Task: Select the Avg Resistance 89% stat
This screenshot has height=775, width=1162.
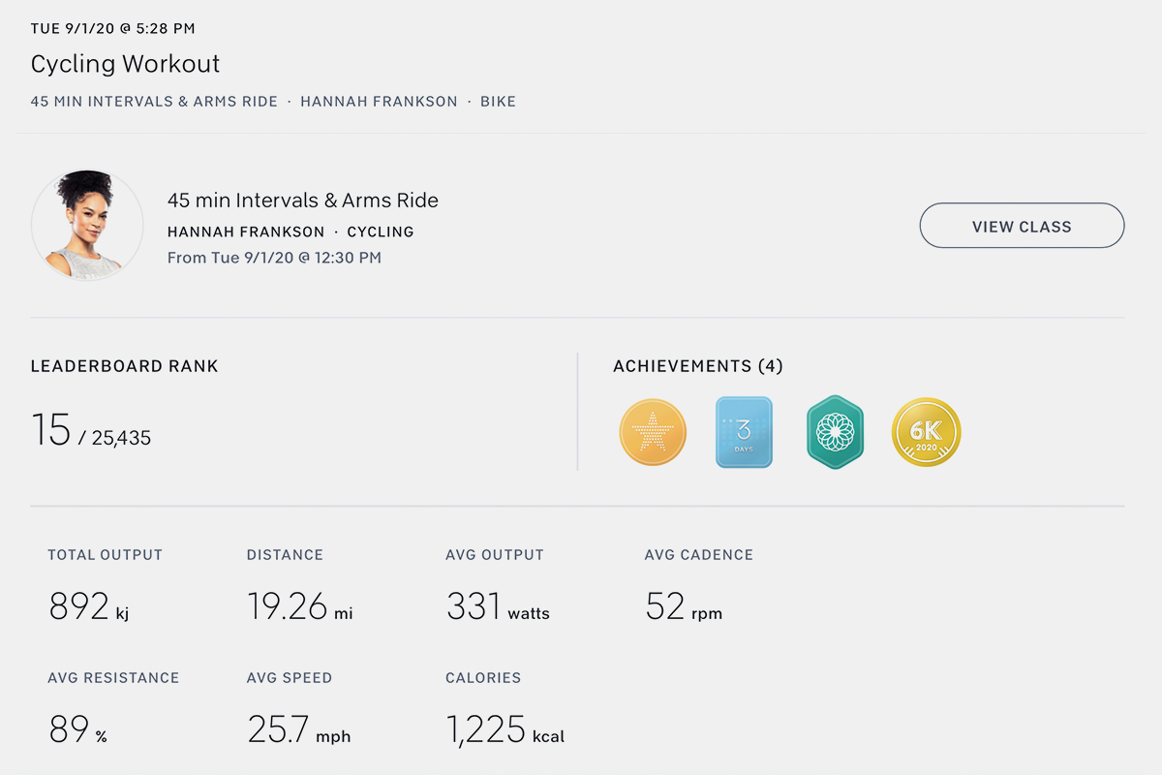Action: tap(77, 729)
